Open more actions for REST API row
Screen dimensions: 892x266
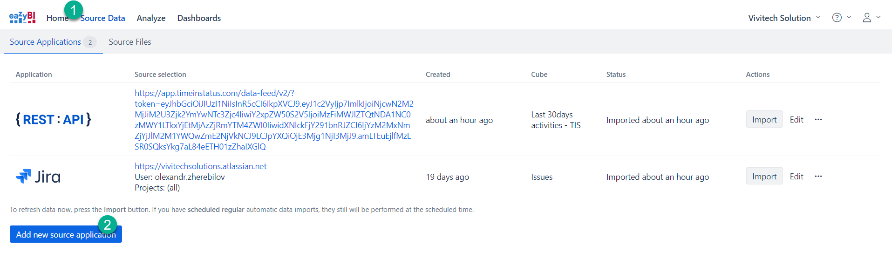coord(818,120)
